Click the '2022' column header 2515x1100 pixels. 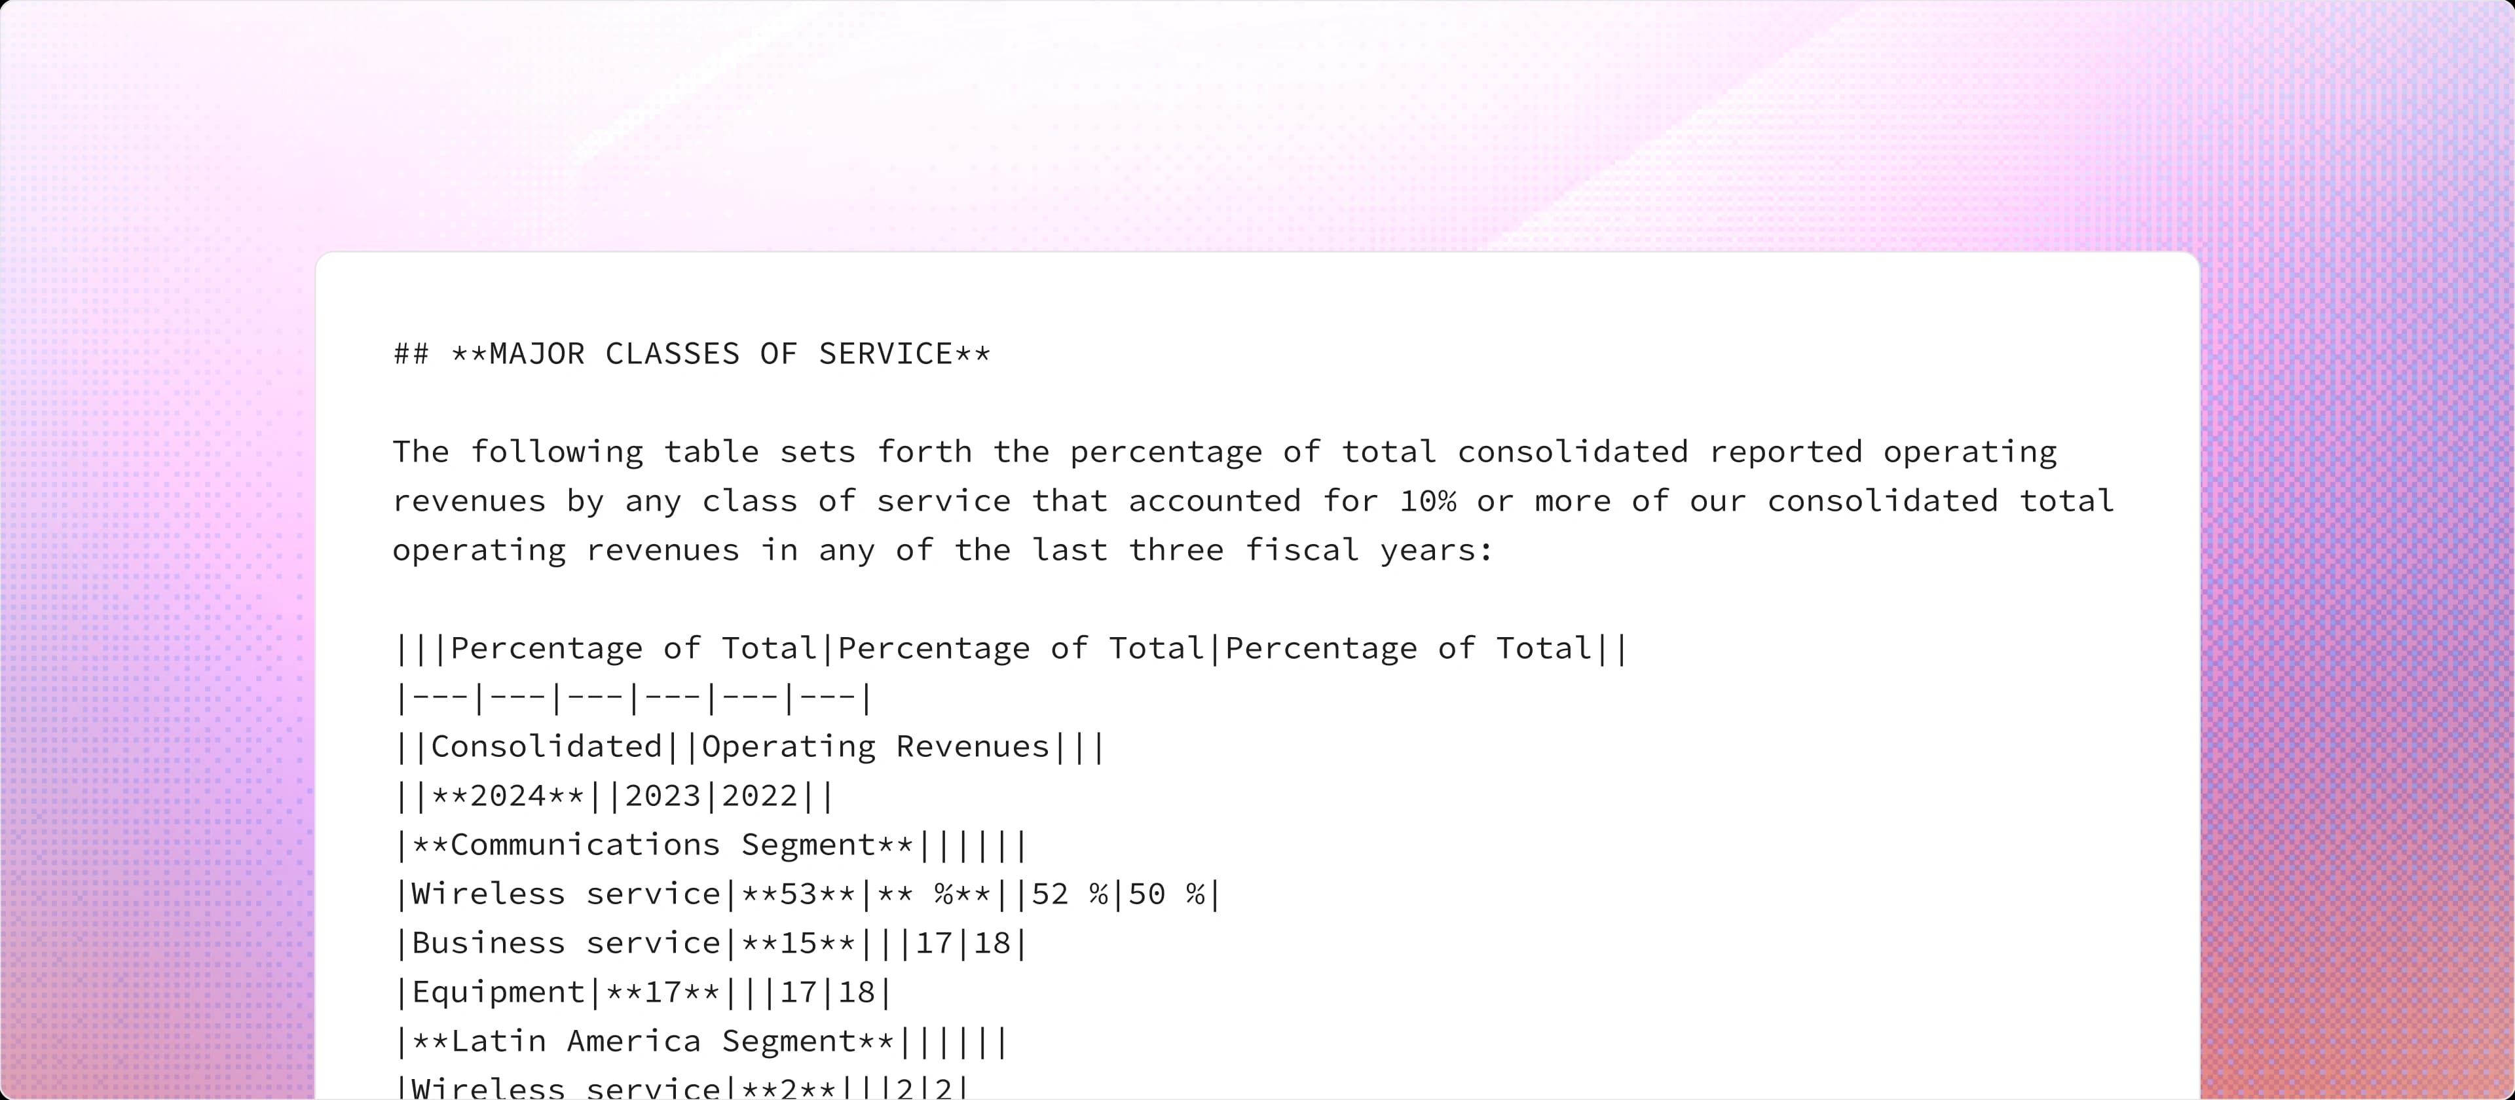click(760, 796)
